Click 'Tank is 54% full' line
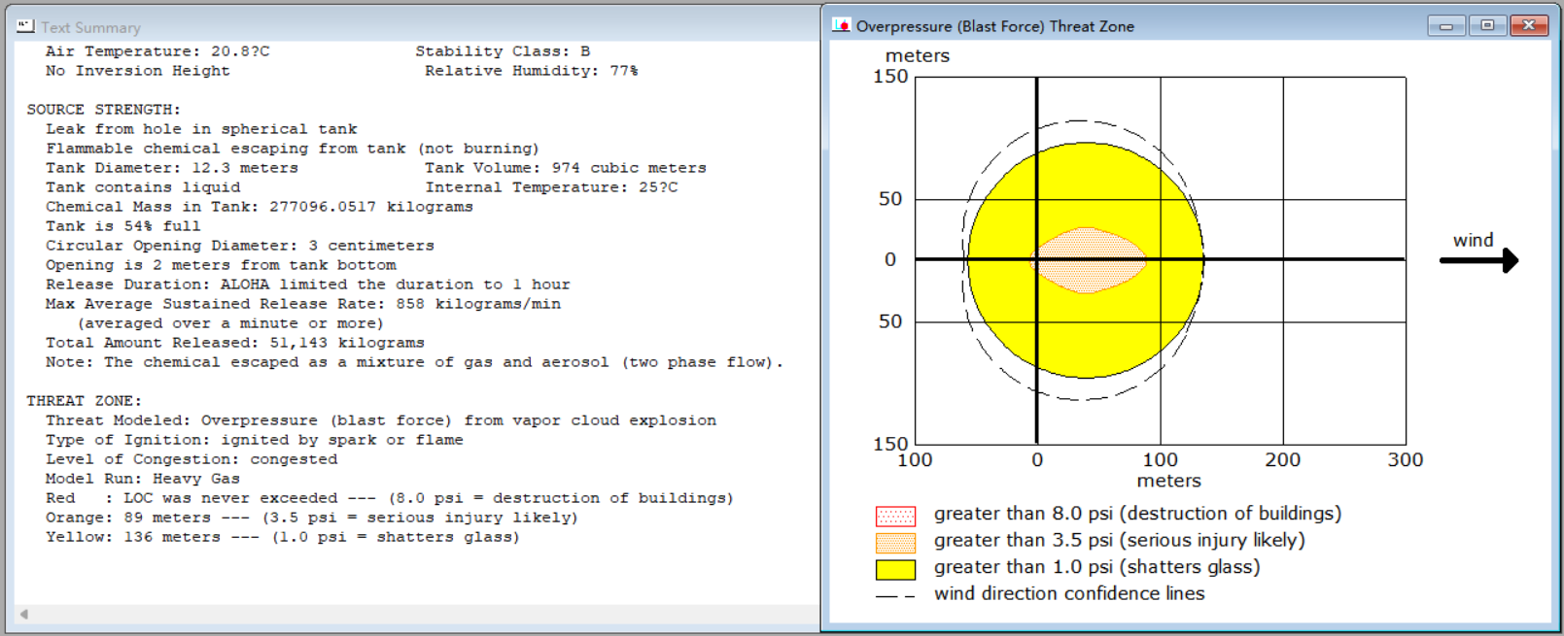 (123, 226)
